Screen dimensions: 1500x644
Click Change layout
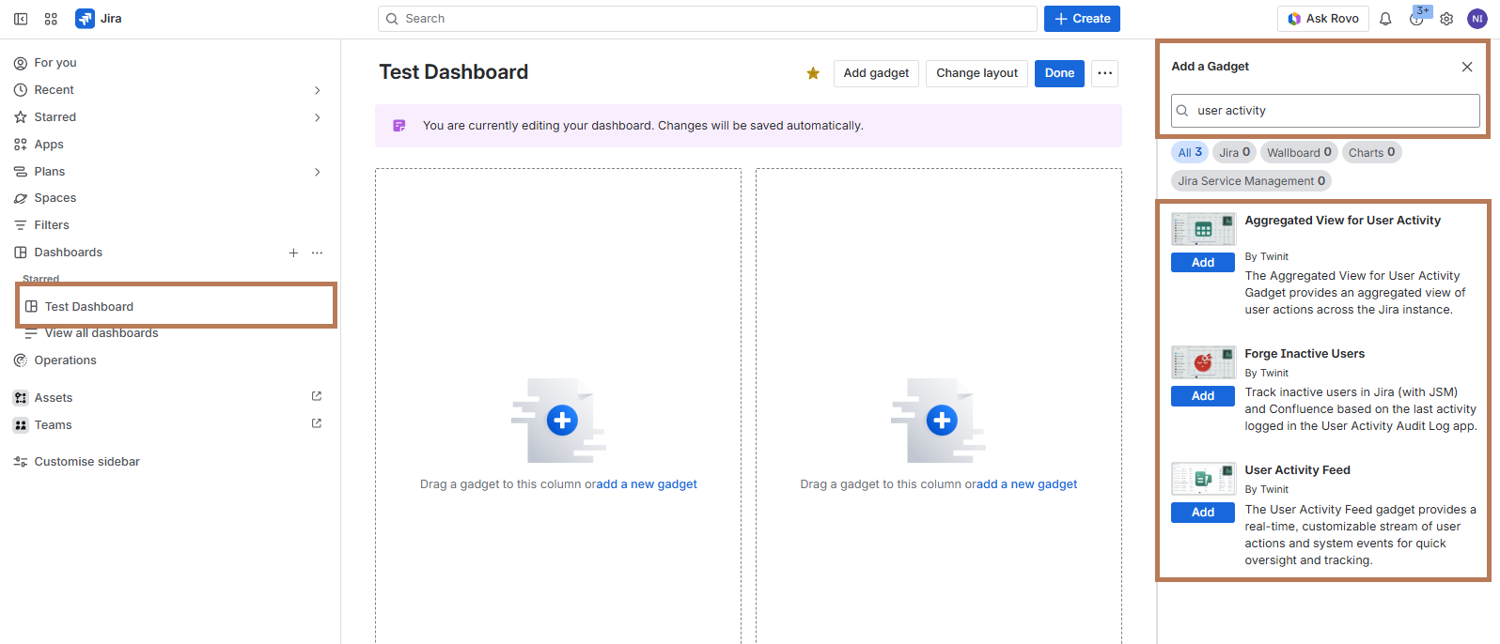point(977,73)
